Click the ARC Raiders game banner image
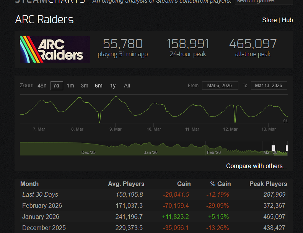The image size is (303, 233). click(x=55, y=49)
